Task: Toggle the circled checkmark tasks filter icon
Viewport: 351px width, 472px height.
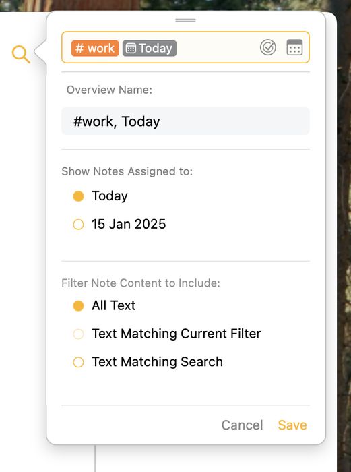Action: pyautogui.click(x=267, y=47)
